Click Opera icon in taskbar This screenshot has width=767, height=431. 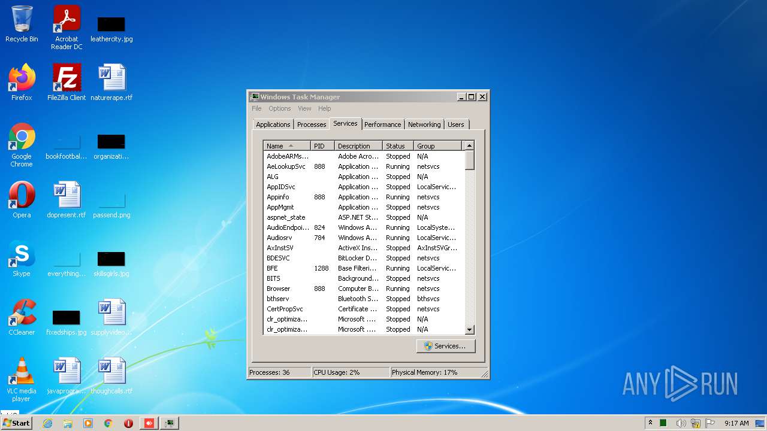pos(128,423)
